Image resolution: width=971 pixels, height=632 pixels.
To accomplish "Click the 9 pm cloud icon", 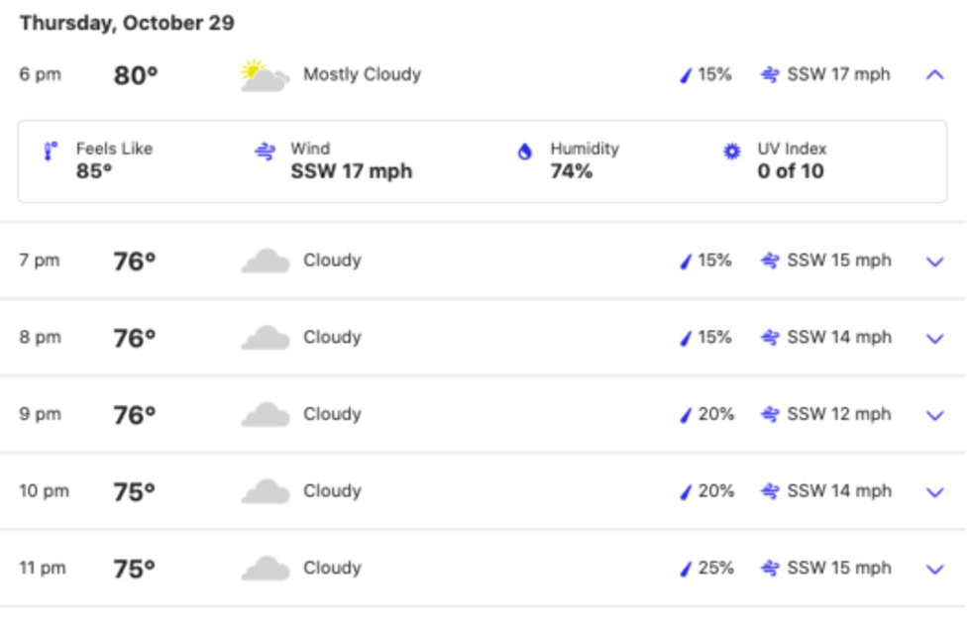I will click(265, 415).
